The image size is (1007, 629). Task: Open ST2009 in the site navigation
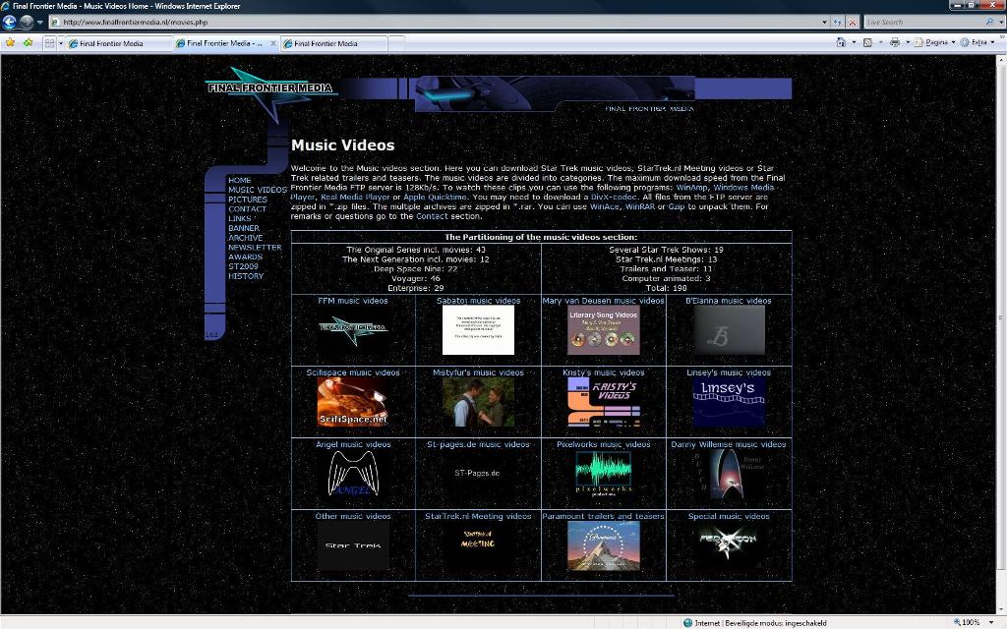pos(244,267)
